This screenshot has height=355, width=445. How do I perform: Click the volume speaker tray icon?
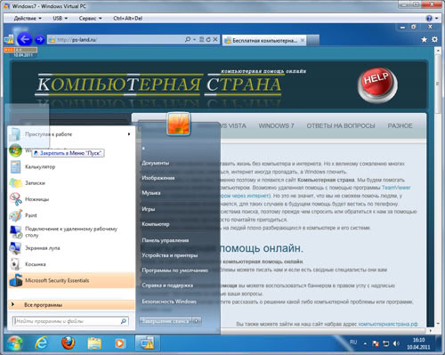[x=396, y=343]
